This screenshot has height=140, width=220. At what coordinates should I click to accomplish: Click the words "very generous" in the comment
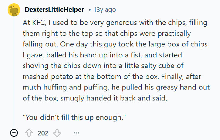click(x=102, y=23)
